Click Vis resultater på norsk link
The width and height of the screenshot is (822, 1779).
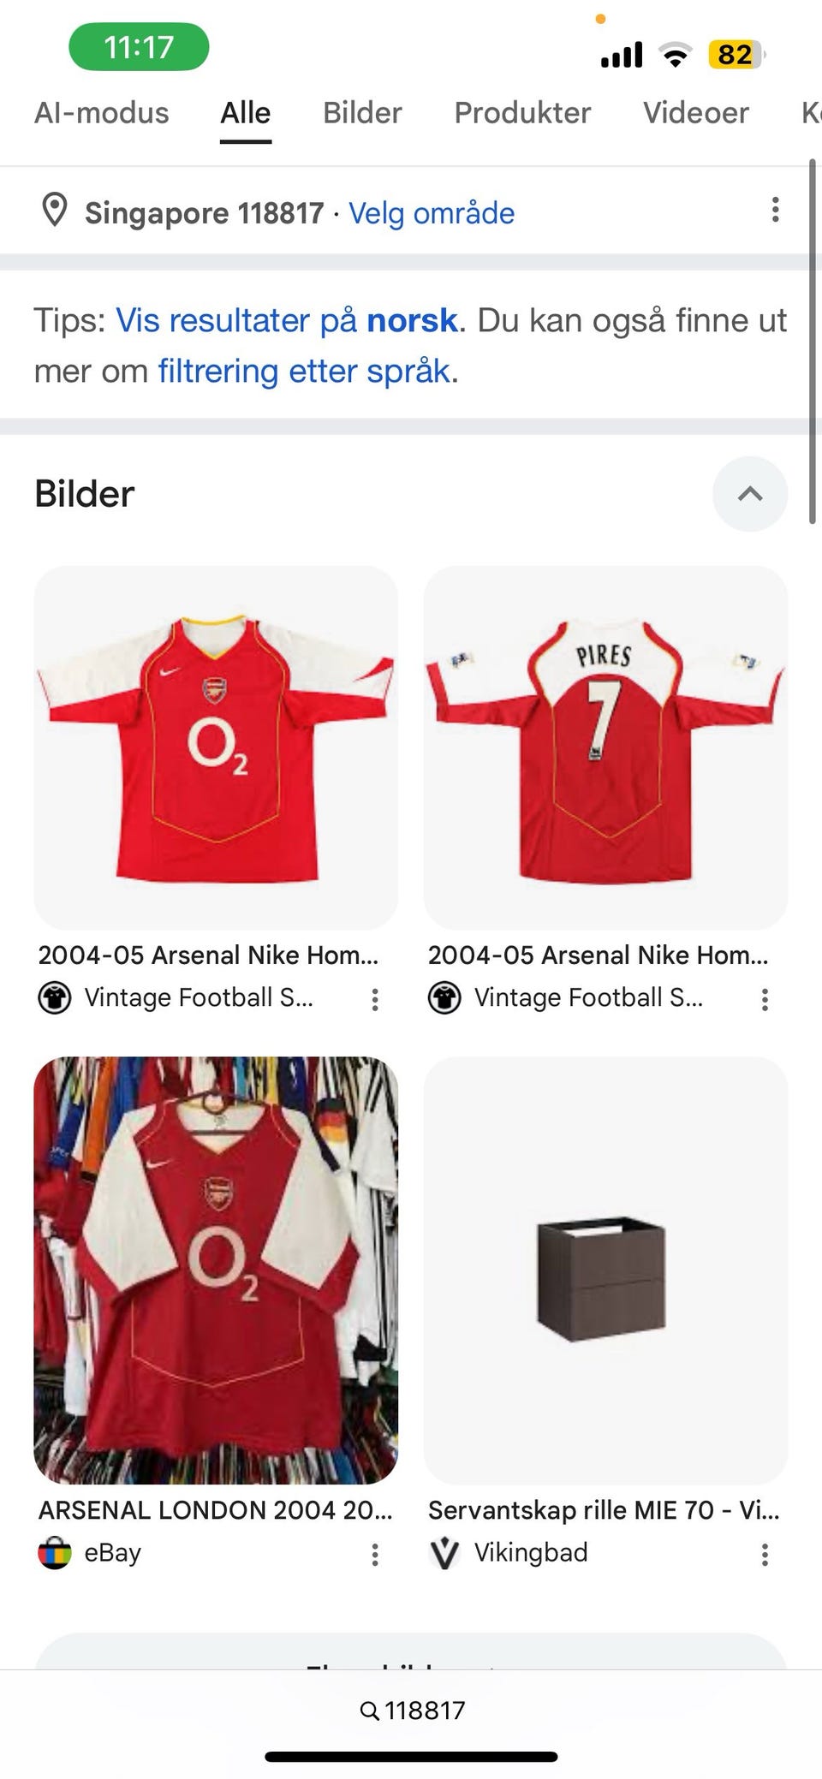click(x=287, y=320)
